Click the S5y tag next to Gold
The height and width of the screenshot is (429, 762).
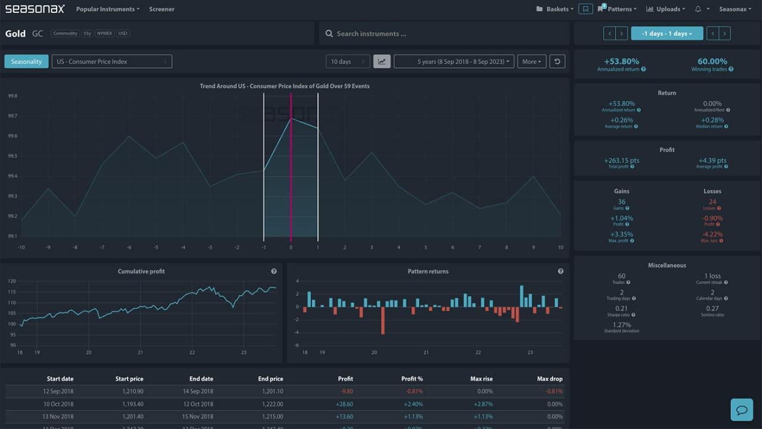pos(87,33)
